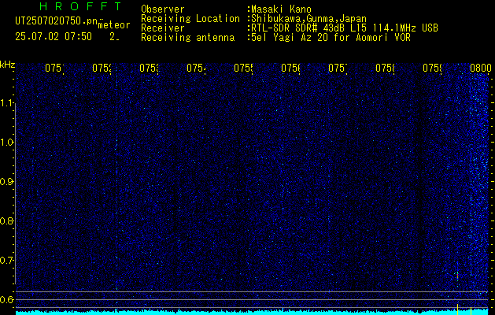Click the 0757 time marker

(x=338, y=68)
